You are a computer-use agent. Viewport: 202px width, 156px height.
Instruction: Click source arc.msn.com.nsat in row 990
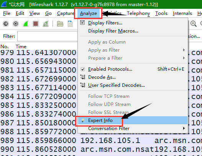point(117,149)
